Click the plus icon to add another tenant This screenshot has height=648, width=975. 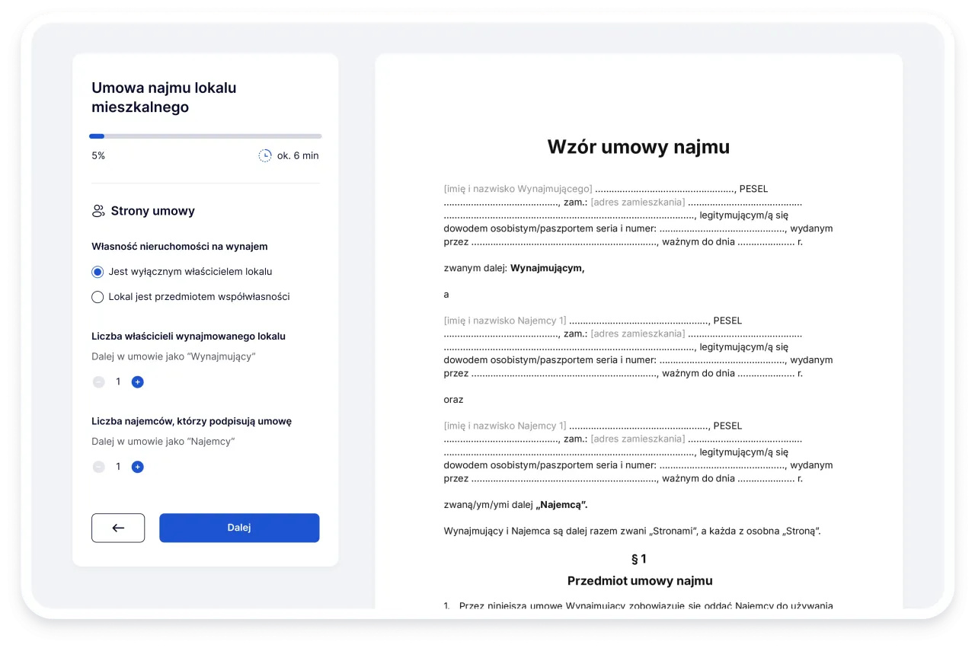click(137, 467)
